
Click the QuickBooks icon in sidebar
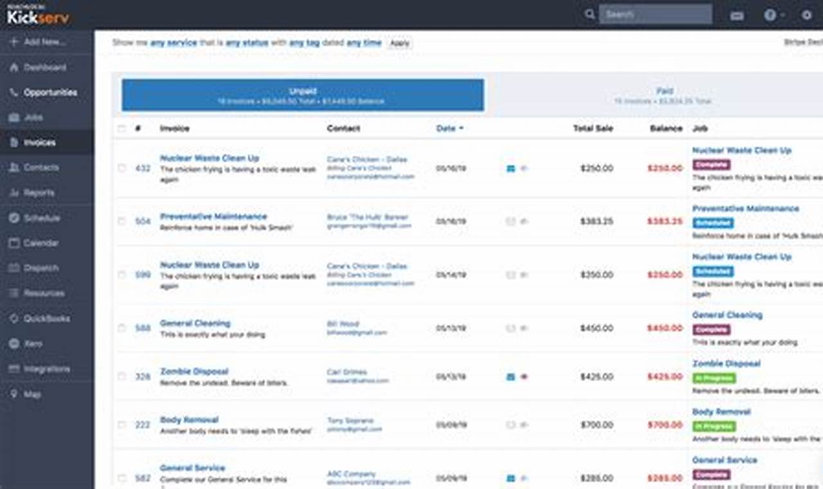14,318
